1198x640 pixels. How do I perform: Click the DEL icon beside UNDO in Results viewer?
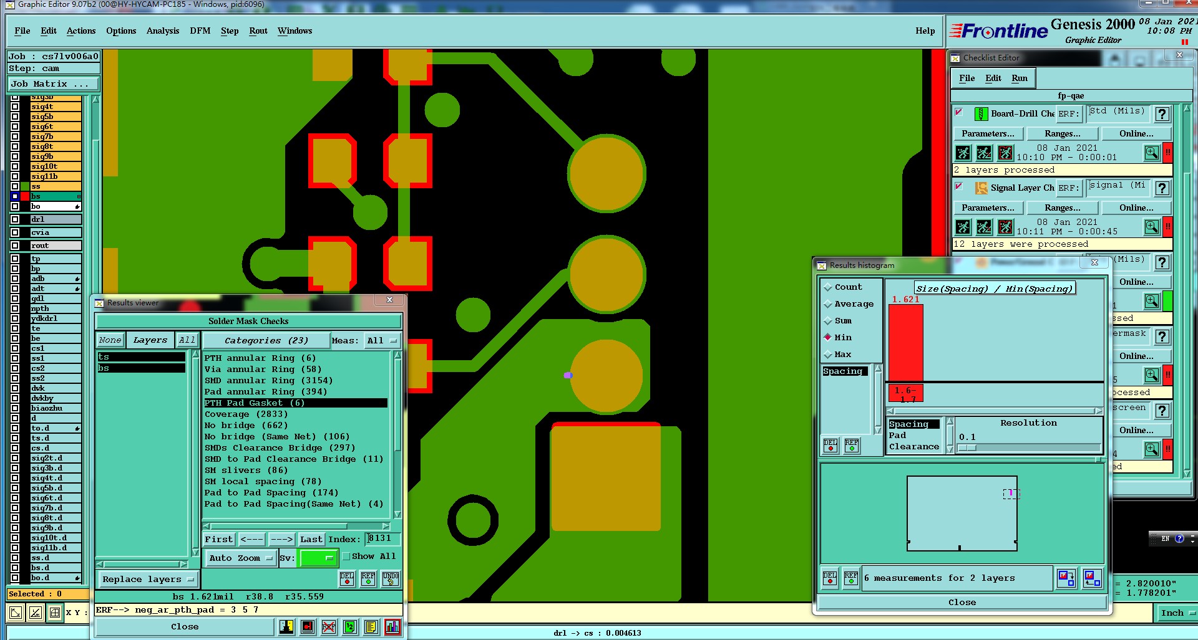tap(347, 578)
